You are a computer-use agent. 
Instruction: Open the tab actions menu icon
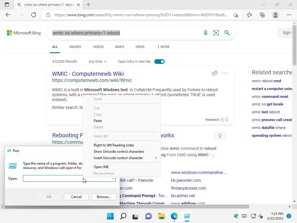pyautogui.click(x=7, y=5)
